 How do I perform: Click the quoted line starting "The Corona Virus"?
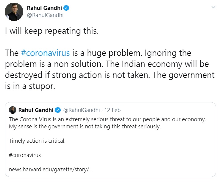(107, 119)
